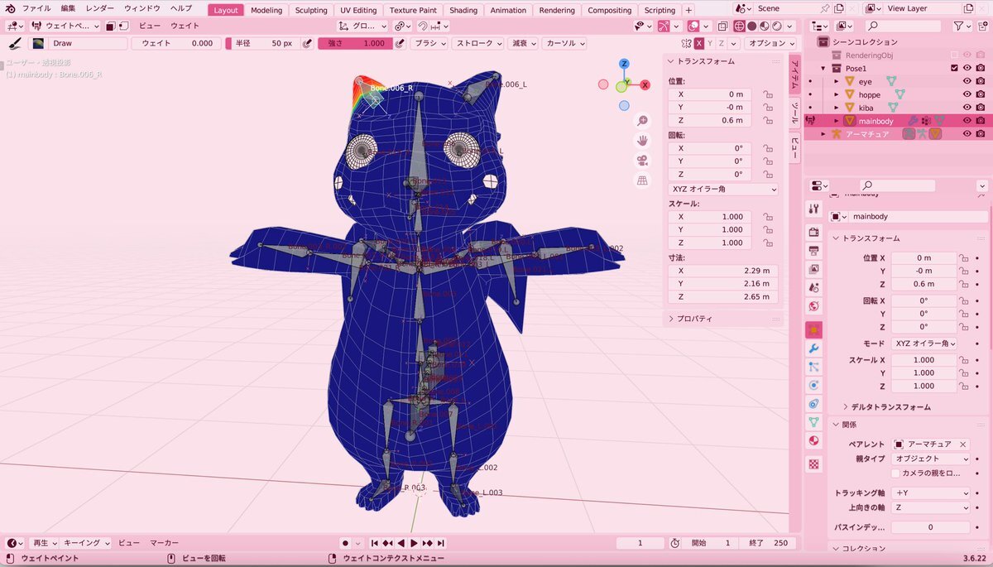Open the XYZ オイラー角 rotation mode dropdown
Screen dimensions: 993x567
pos(723,190)
